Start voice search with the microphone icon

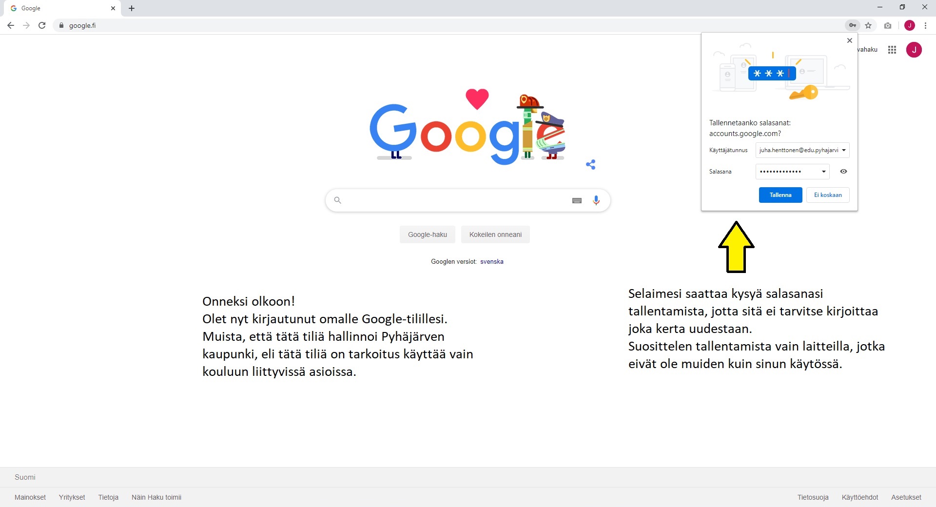596,200
